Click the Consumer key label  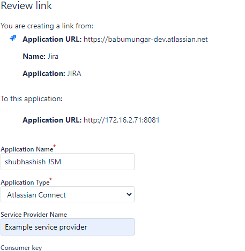pos(21,248)
